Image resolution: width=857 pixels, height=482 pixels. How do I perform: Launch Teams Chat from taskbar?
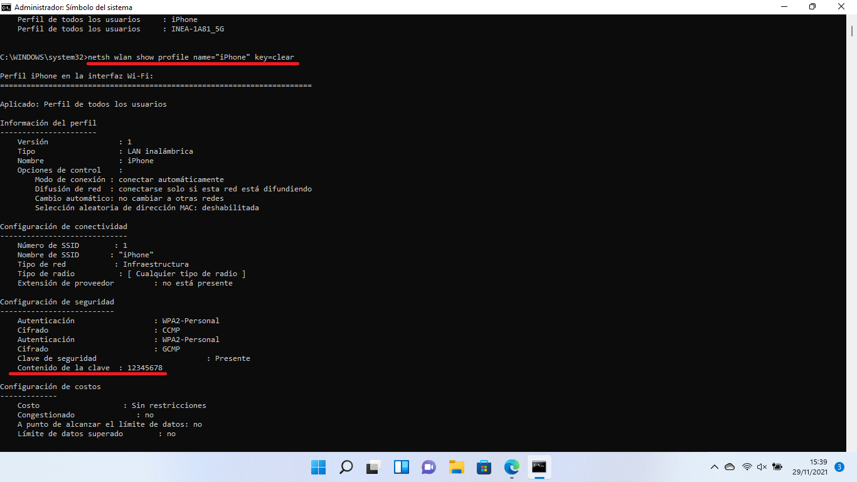click(429, 467)
